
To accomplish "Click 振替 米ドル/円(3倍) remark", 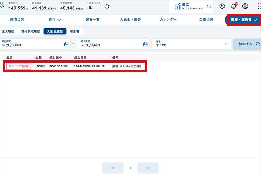I will (127, 66).
